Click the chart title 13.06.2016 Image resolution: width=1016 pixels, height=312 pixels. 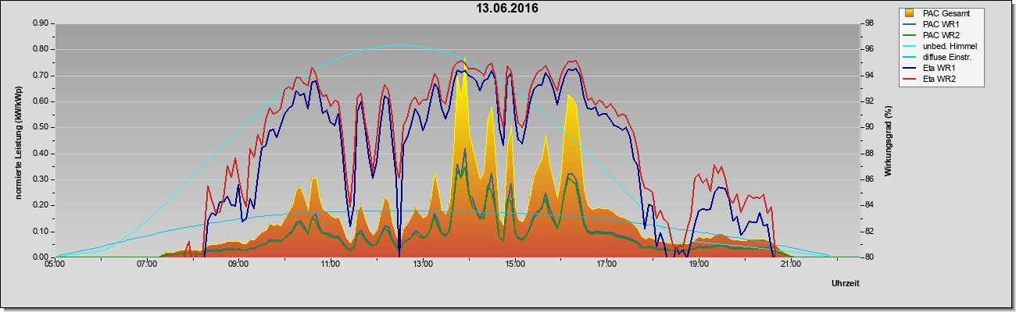pos(508,9)
